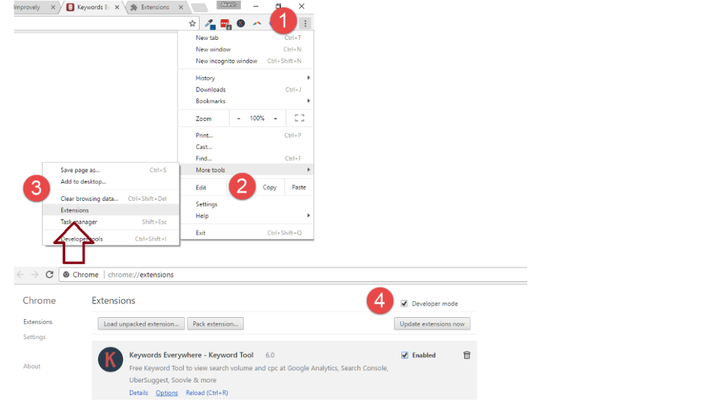Switch to the Extensions tab

tap(155, 7)
